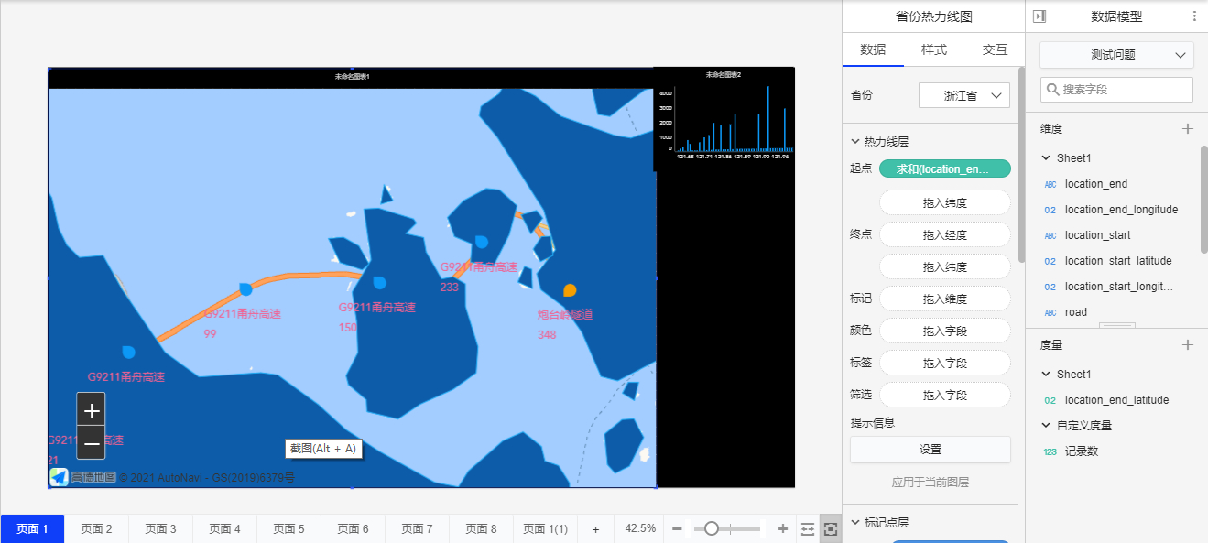Switch to the 样式 tab
Image resolution: width=1208 pixels, height=543 pixels.
933,50
